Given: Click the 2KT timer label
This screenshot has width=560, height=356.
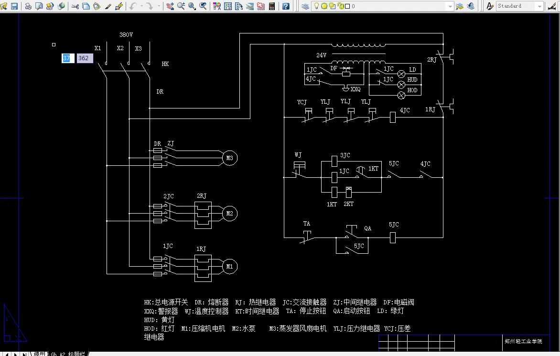Looking at the screenshot, I should pos(349,204).
